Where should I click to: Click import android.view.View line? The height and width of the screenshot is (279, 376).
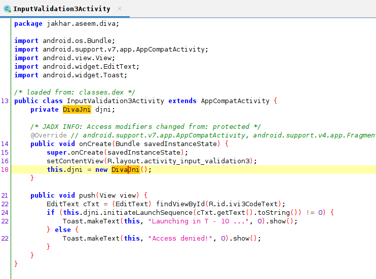coord(64,58)
